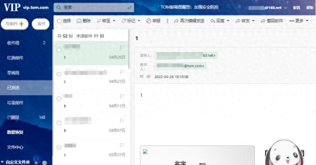Click the recipient address ending @tom.com
The image size is (316, 165).
[x=181, y=66]
